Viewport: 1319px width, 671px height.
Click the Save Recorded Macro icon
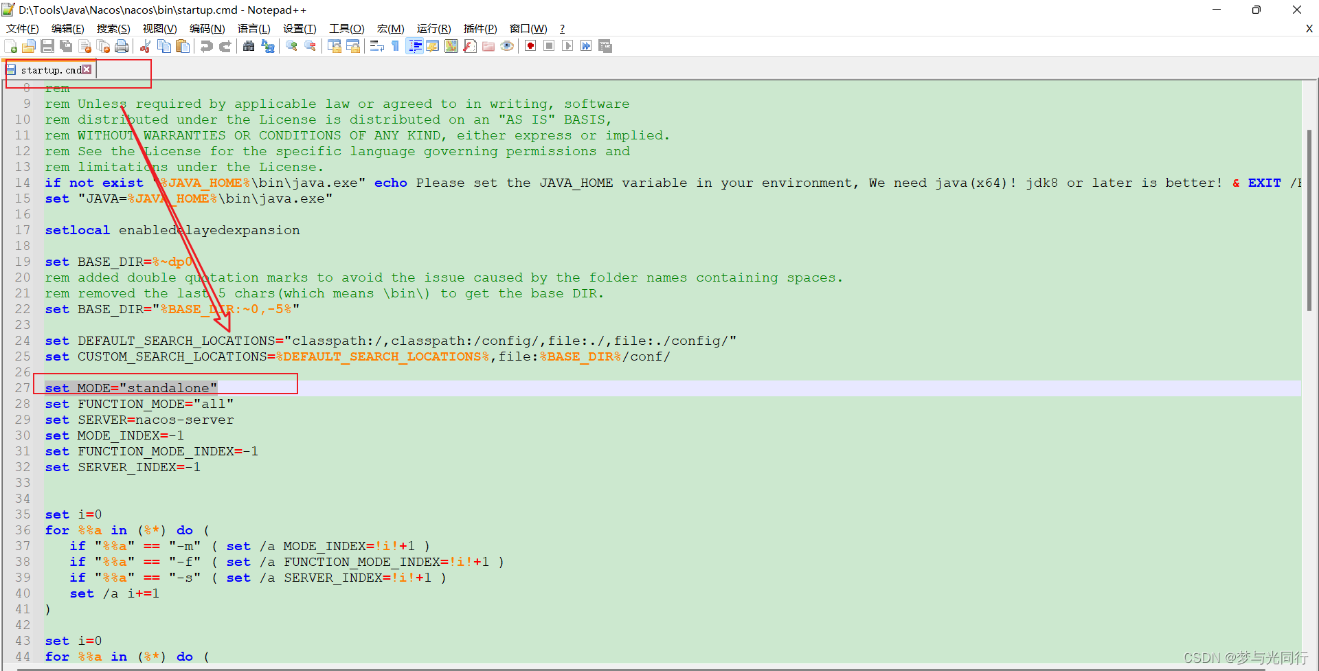[x=605, y=46]
